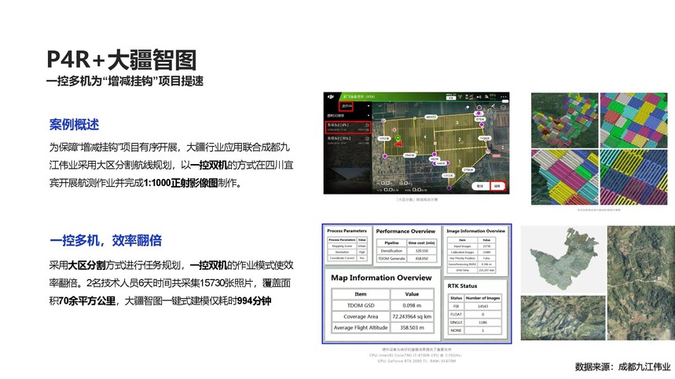Select survey block number 2 on map
The height and width of the screenshot is (379, 675).
click(x=460, y=139)
